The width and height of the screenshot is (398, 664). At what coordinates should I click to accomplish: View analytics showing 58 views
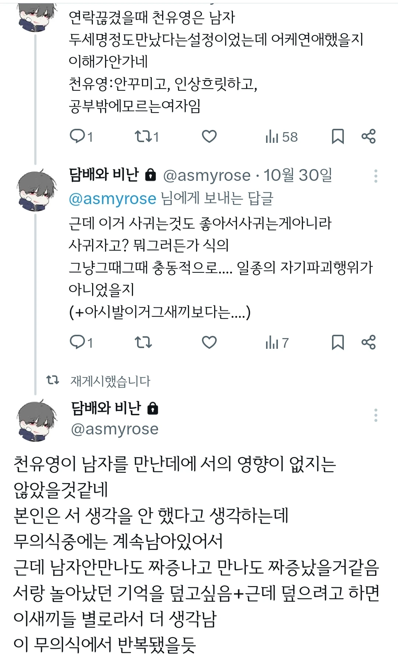click(x=281, y=137)
